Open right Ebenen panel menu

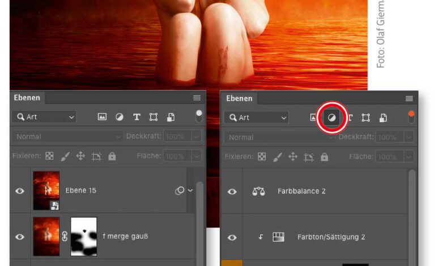(x=409, y=98)
